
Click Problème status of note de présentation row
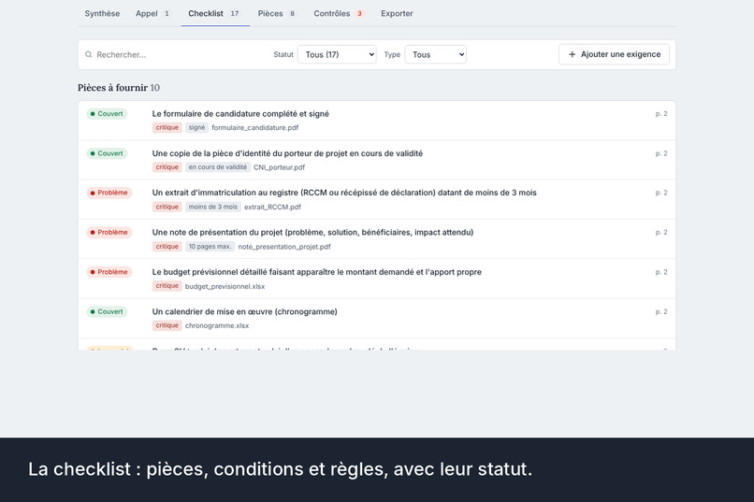coord(109,233)
